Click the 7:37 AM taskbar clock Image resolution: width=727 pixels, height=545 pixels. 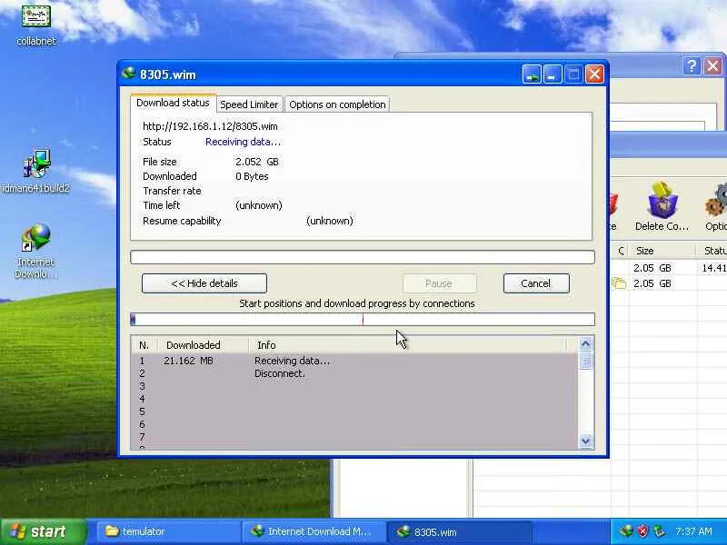(693, 531)
